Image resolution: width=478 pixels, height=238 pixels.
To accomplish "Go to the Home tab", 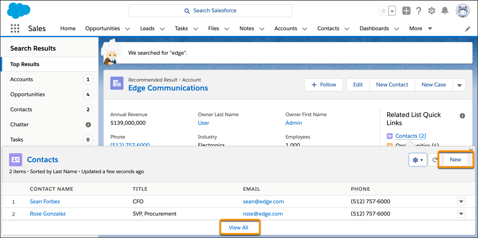I will click(68, 28).
